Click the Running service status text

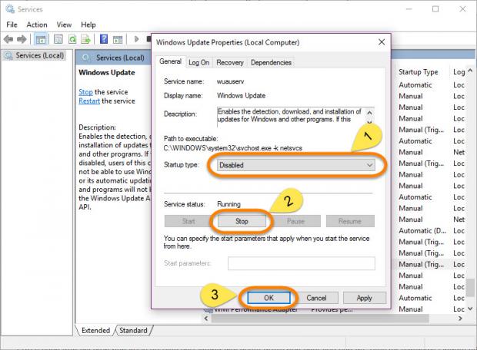[x=228, y=204]
